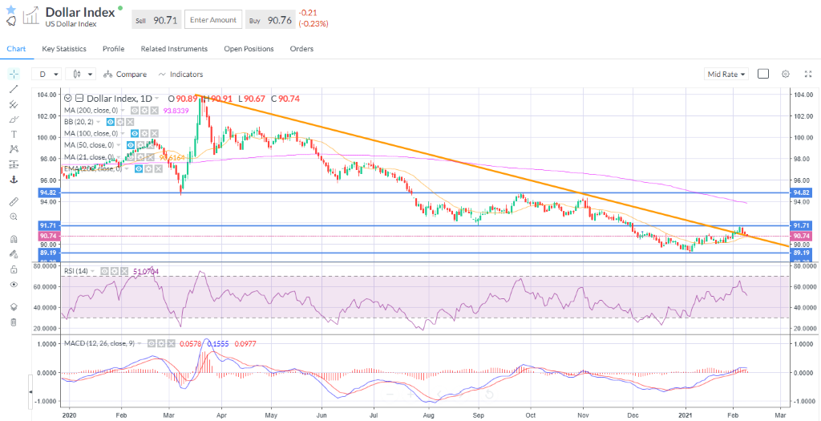Open the Mid Rate dropdown
The image size is (821, 421).
(726, 75)
